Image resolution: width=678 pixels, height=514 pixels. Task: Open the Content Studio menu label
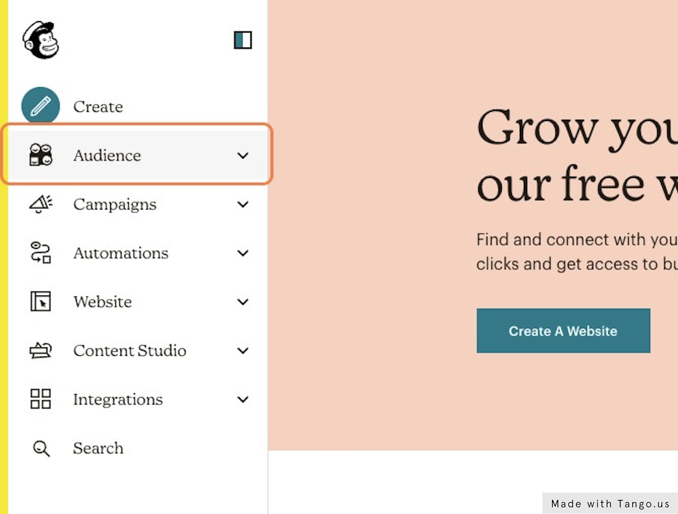pos(129,351)
